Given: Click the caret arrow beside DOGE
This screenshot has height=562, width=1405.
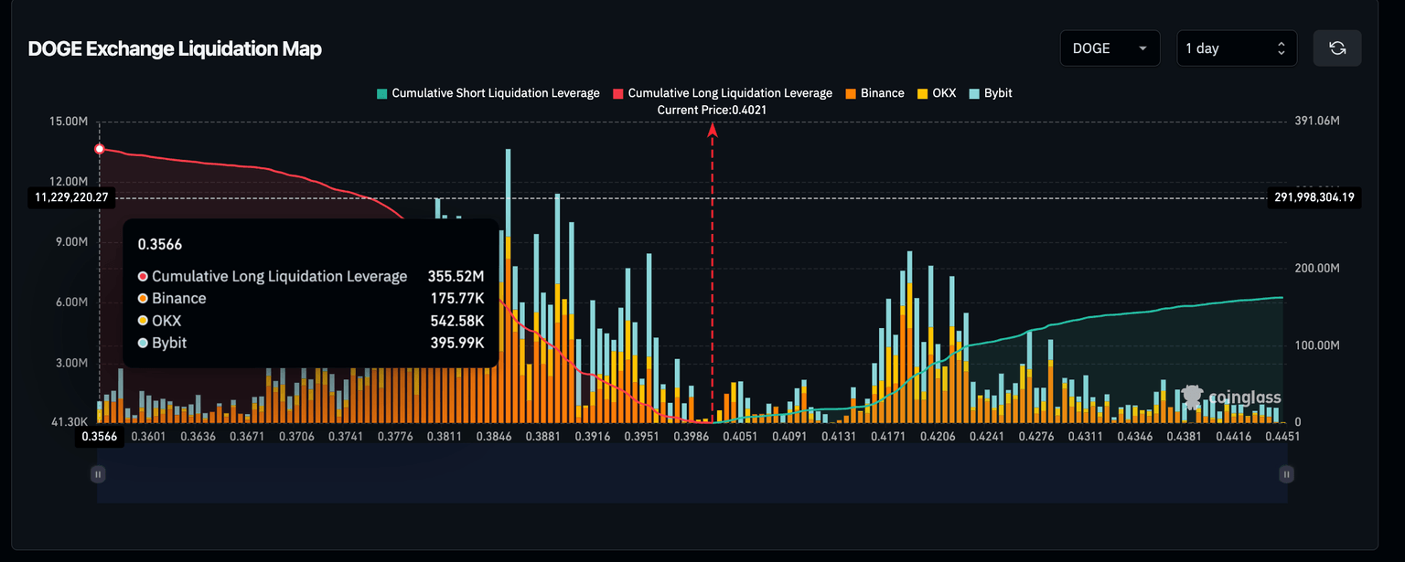Looking at the screenshot, I should (1142, 48).
